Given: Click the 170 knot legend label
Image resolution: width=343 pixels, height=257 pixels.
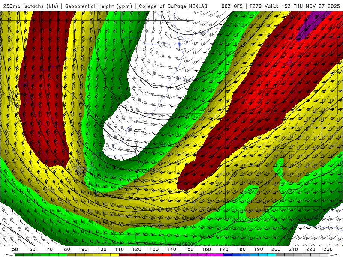Looking at the screenshot, I should click(x=224, y=249).
